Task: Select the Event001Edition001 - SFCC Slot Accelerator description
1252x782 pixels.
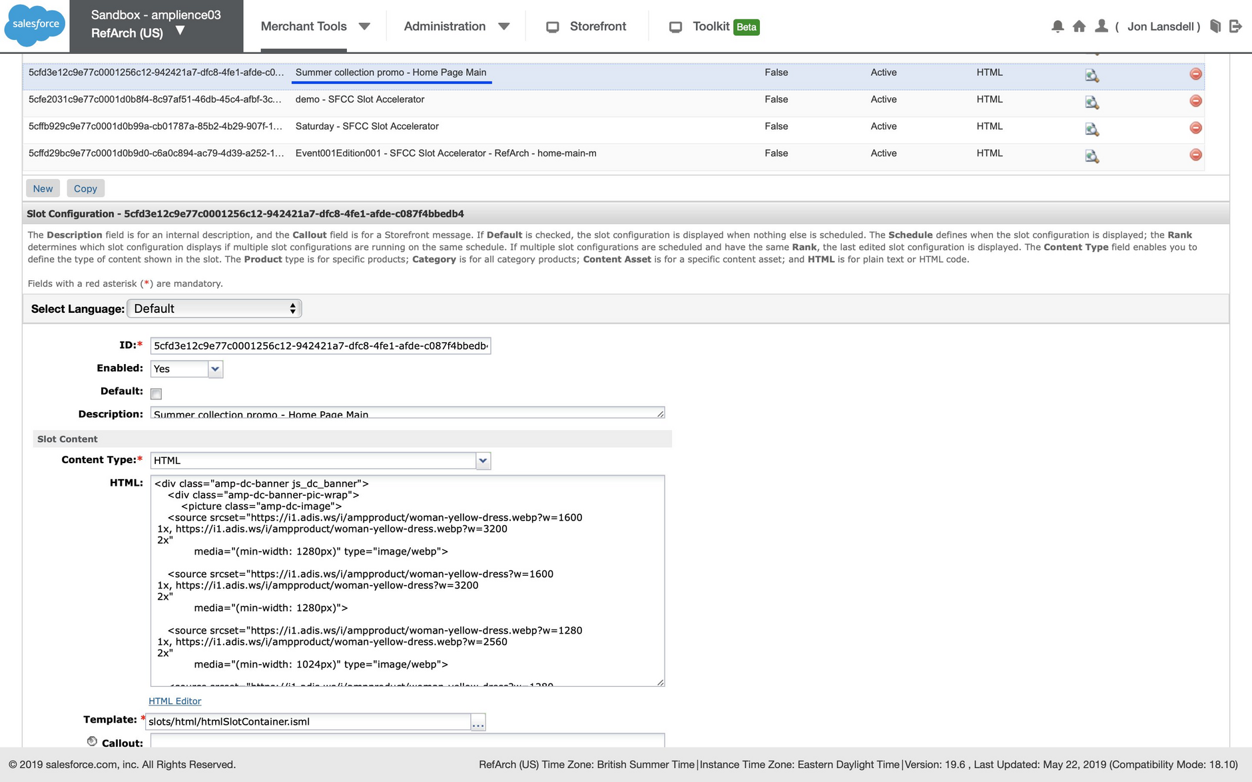Action: coord(446,153)
